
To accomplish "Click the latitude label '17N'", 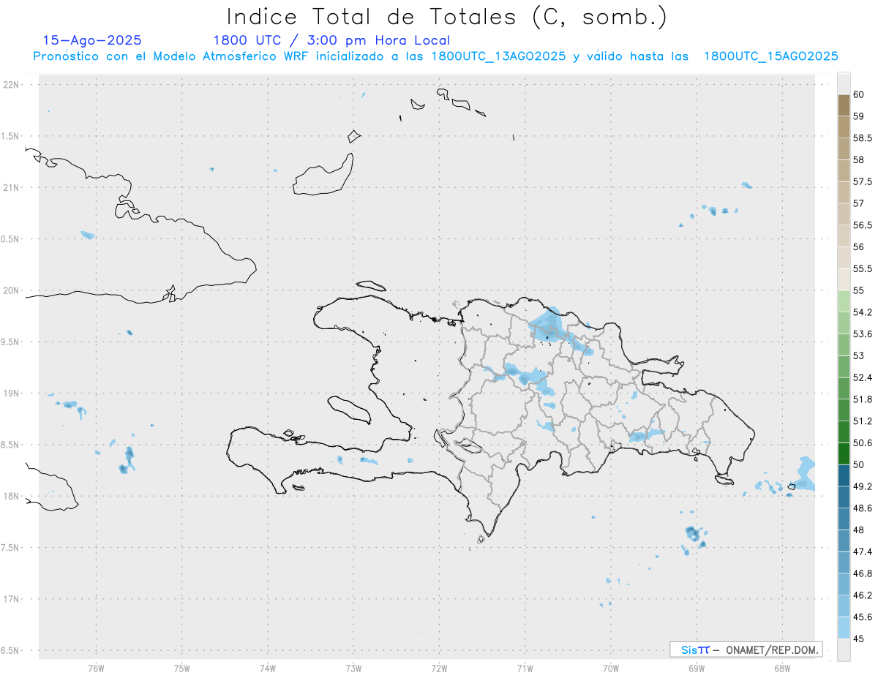I will (11, 599).
